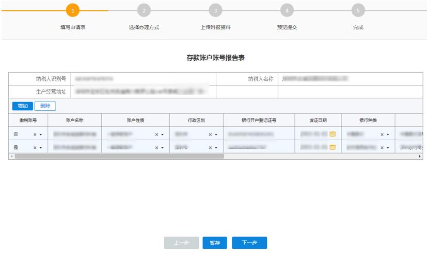Click 银行开户登记证号 field in 否 row
The width and height of the screenshot is (427, 253).
259,134
